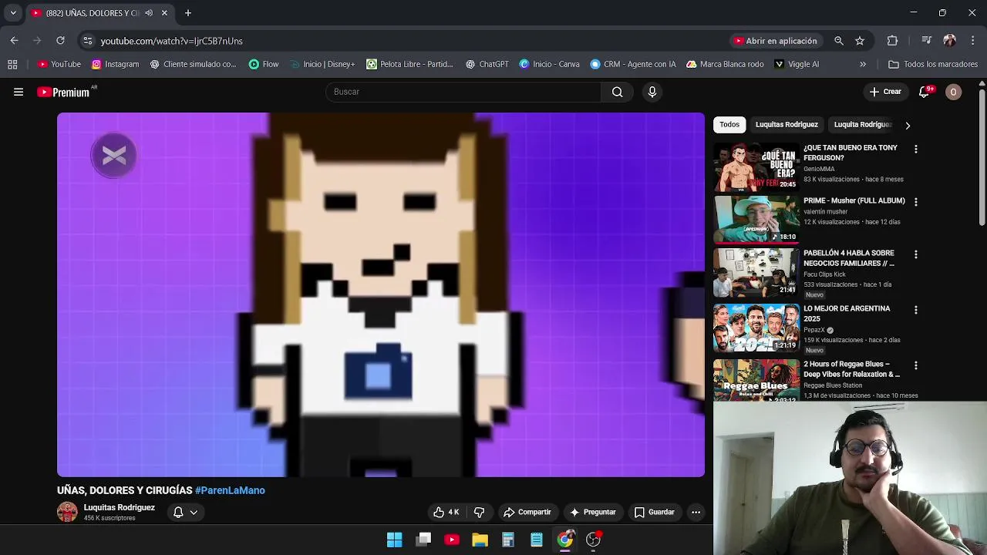987x555 pixels.
Task: Click the Guardar button
Action: 654,512
